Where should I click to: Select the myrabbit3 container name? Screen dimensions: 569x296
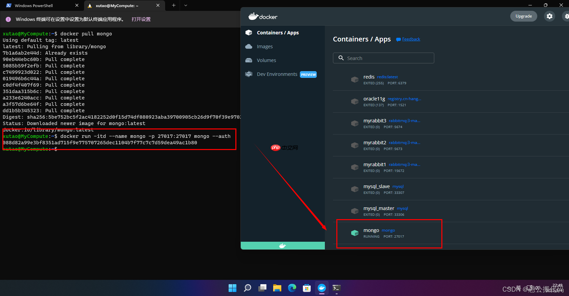(x=375, y=121)
